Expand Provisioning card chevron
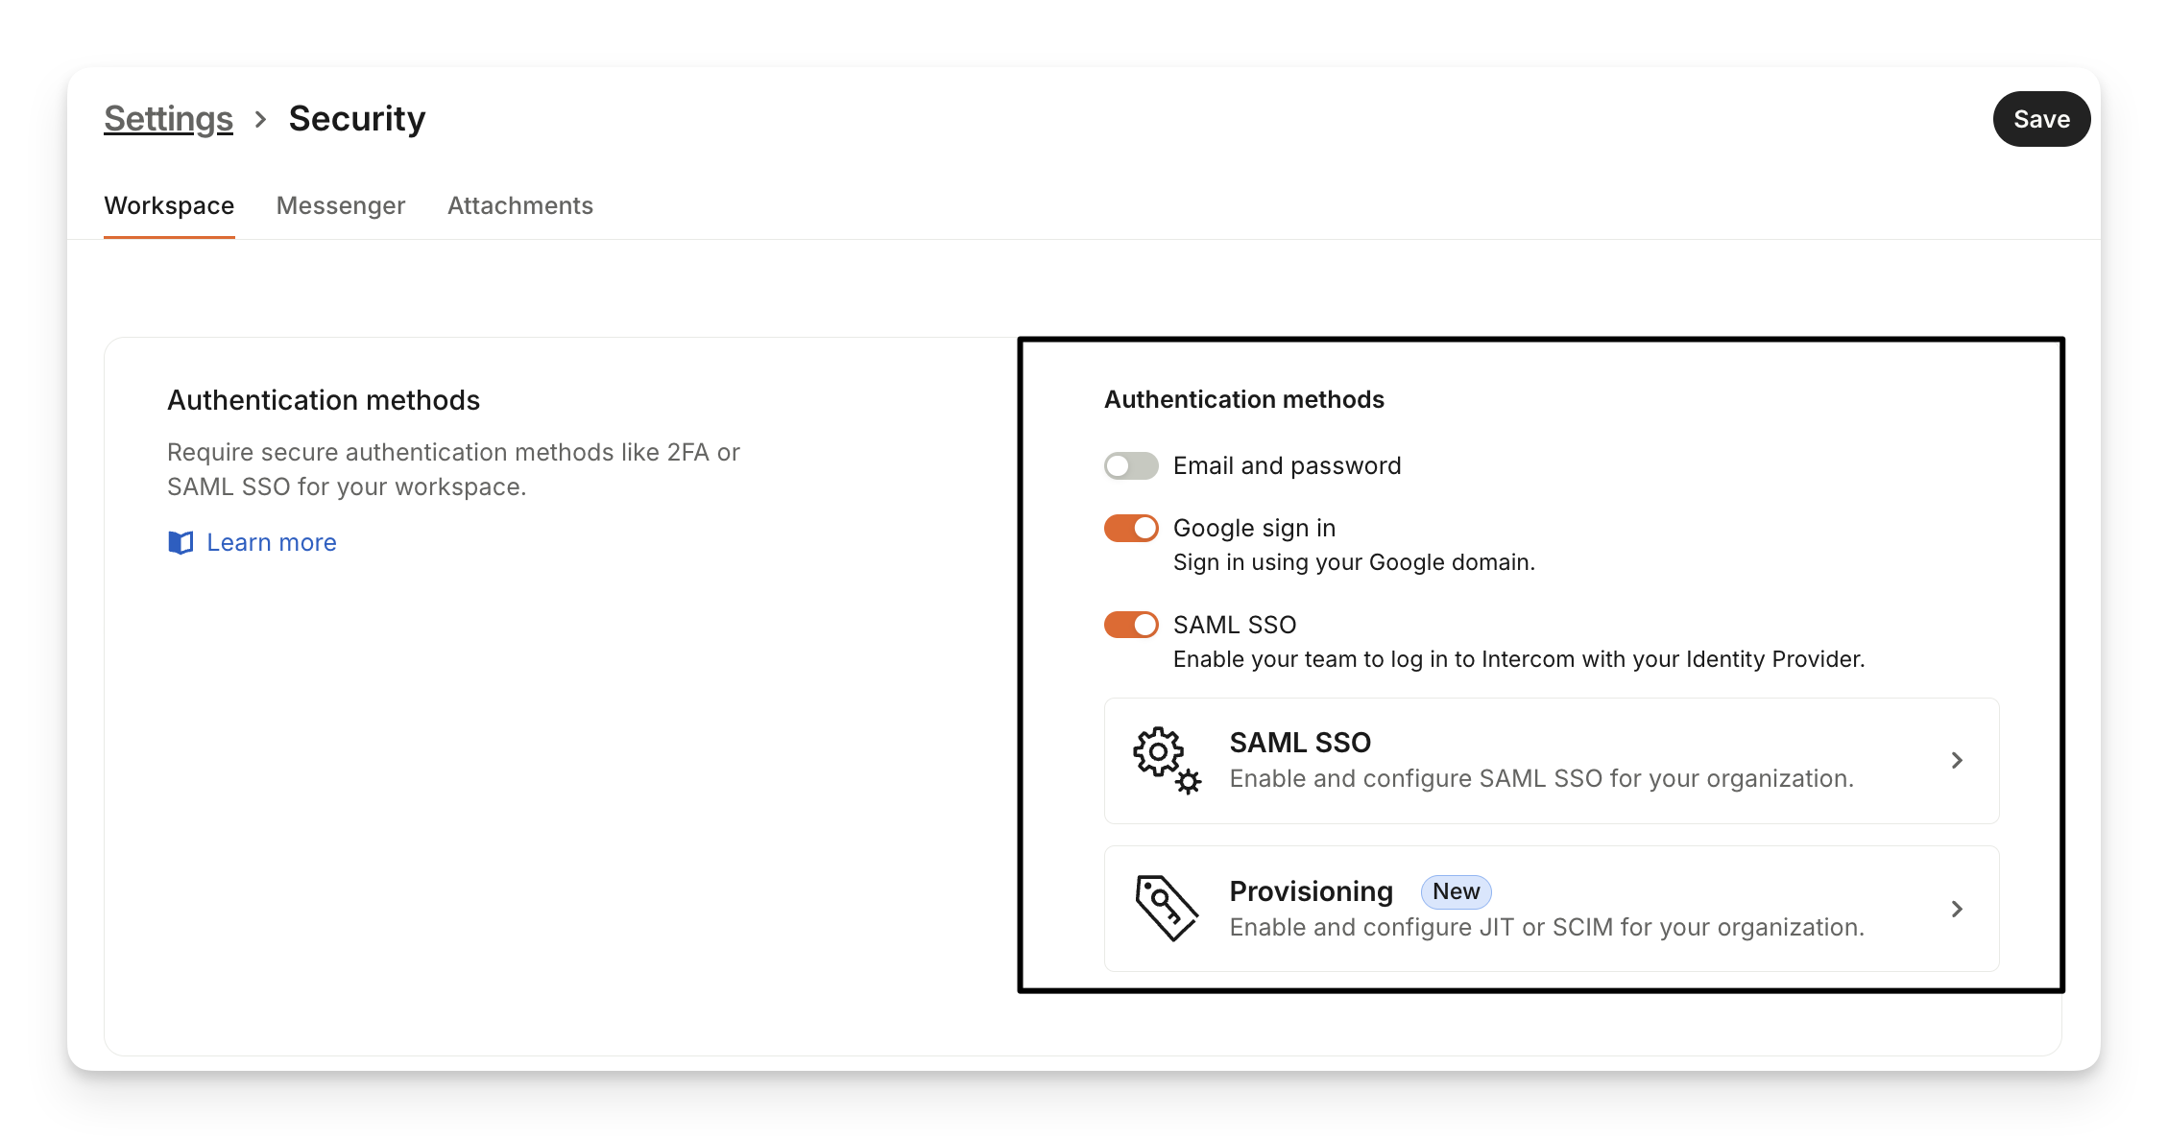 click(1957, 909)
